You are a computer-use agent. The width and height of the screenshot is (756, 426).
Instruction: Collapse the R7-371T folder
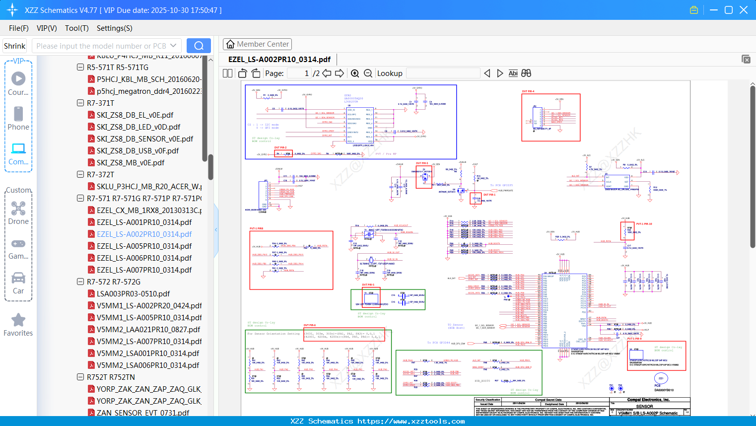[80, 103]
